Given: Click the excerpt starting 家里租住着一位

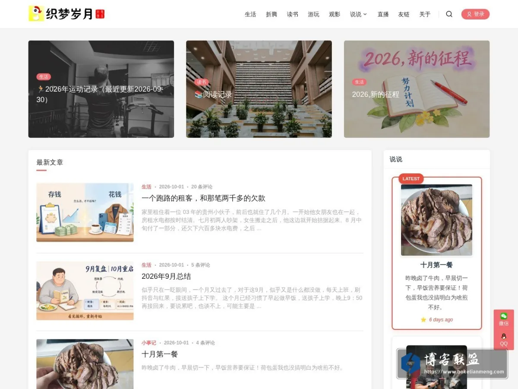Looking at the screenshot, I should [251, 220].
